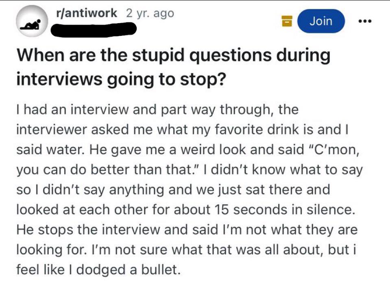This screenshot has width=390, height=284.
Task: Click the gold treasure-chest award indicator
Action: (287, 21)
